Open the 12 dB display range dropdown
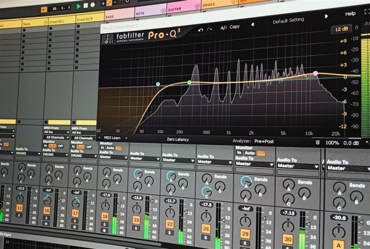This screenshot has width=370, height=249. pos(342,29)
